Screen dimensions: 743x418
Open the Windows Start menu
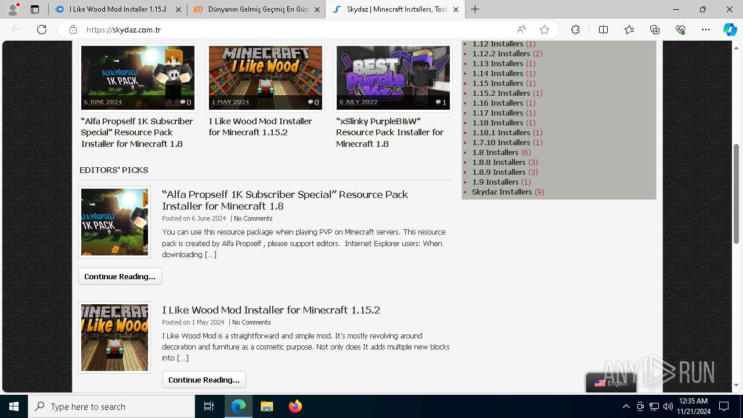14,406
